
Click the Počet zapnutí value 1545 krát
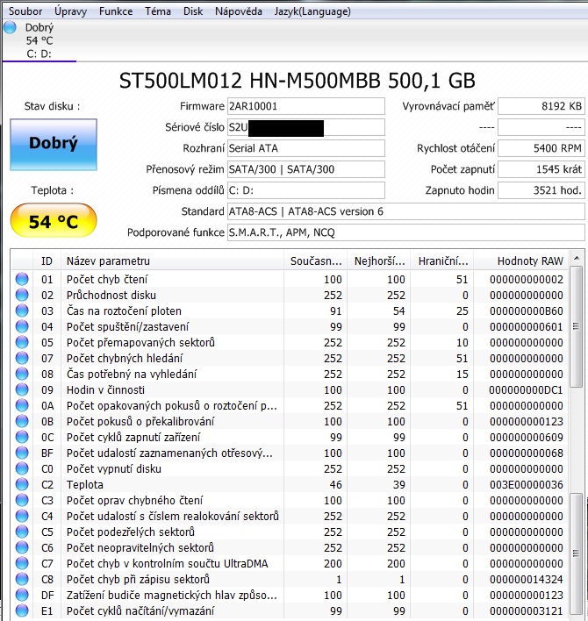(541, 169)
